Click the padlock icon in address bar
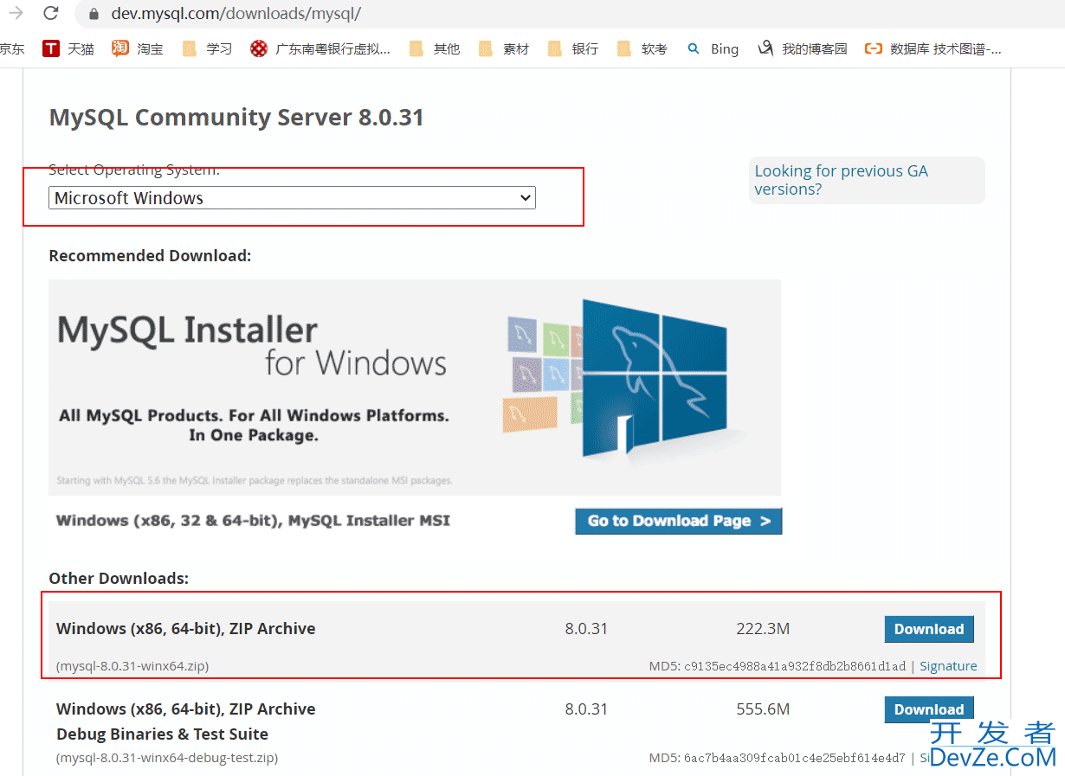1065x776 pixels. (x=94, y=14)
